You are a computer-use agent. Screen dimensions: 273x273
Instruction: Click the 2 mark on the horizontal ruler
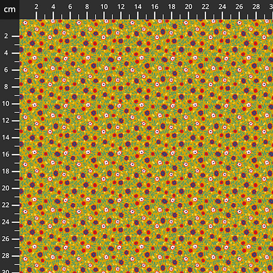pos(36,7)
